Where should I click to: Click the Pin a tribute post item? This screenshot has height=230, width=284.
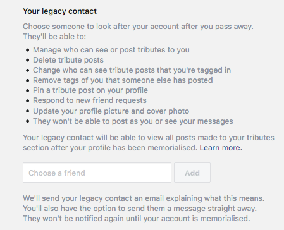(90, 90)
